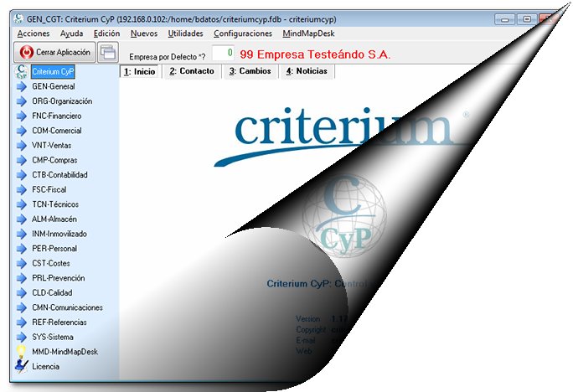Screen dimensions: 573x392
Task: Click the lightbulb icon for MMD-MindMapDesk
Action: [x=21, y=351]
